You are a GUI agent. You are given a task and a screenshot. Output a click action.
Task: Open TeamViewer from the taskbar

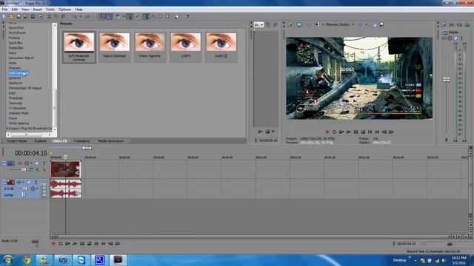pos(81,259)
